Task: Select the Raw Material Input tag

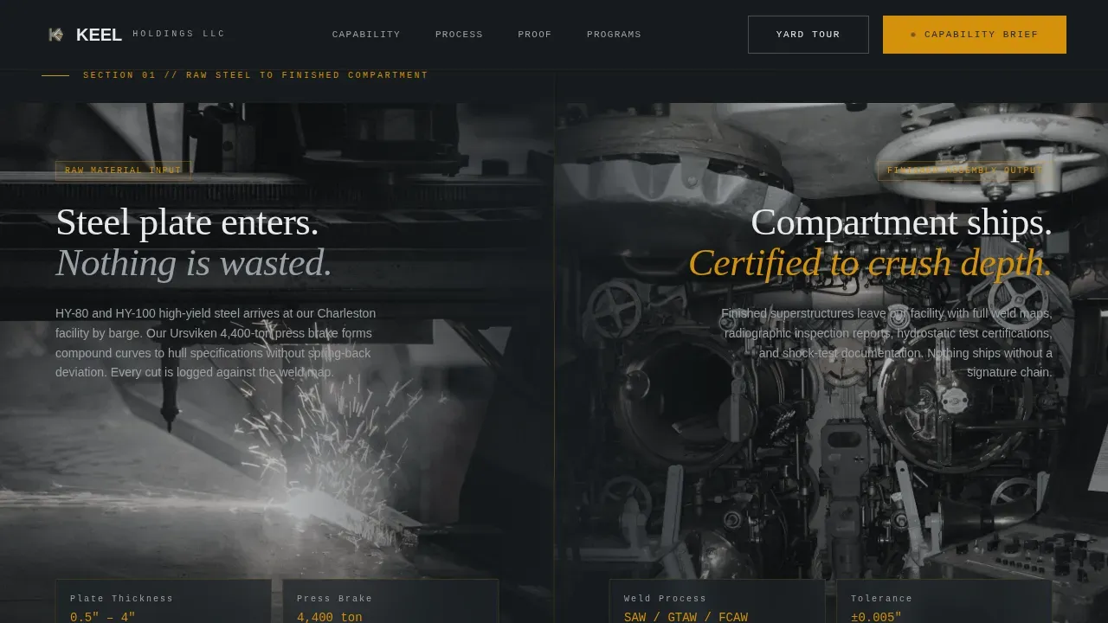Action: pyautogui.click(x=123, y=170)
